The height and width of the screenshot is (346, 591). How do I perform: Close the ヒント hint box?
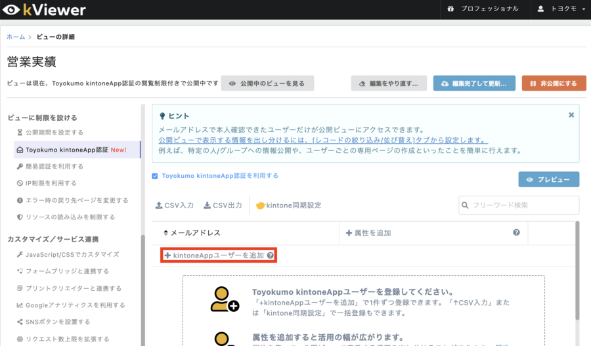[x=571, y=115]
